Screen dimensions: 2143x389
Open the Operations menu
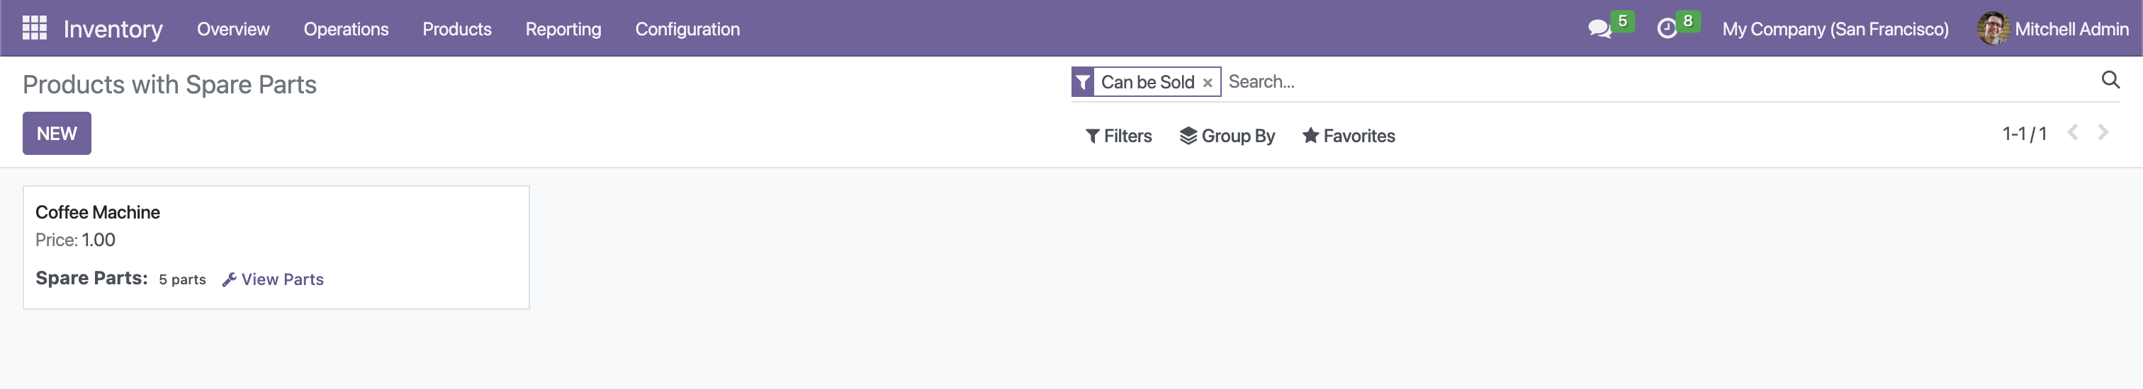[x=346, y=29]
